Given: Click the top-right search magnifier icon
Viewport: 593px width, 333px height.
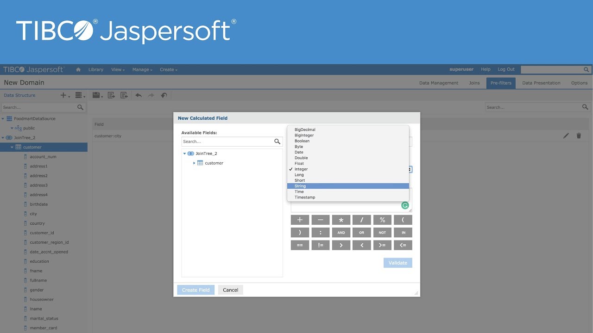Looking at the screenshot, I should pos(586,69).
